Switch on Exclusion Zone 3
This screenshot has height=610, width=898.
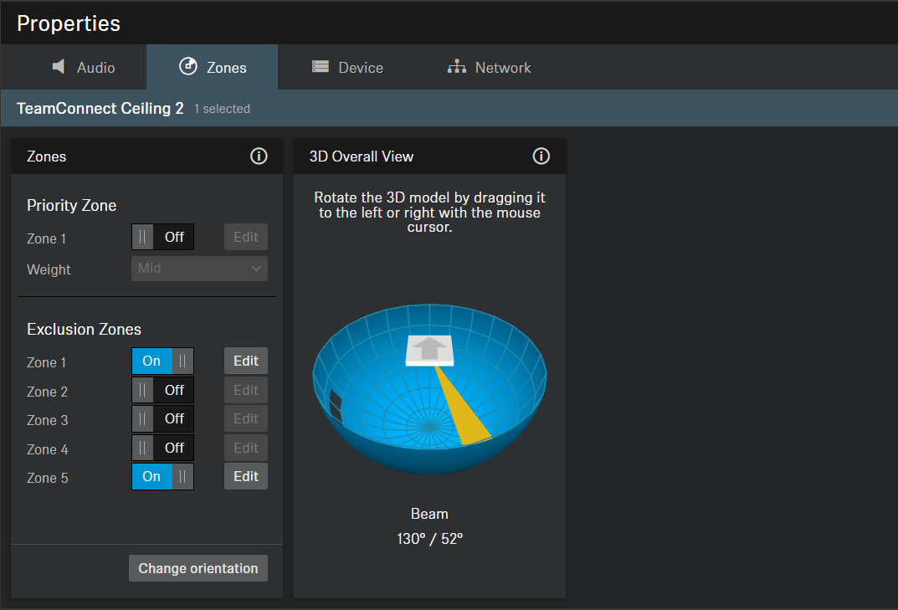coord(162,418)
